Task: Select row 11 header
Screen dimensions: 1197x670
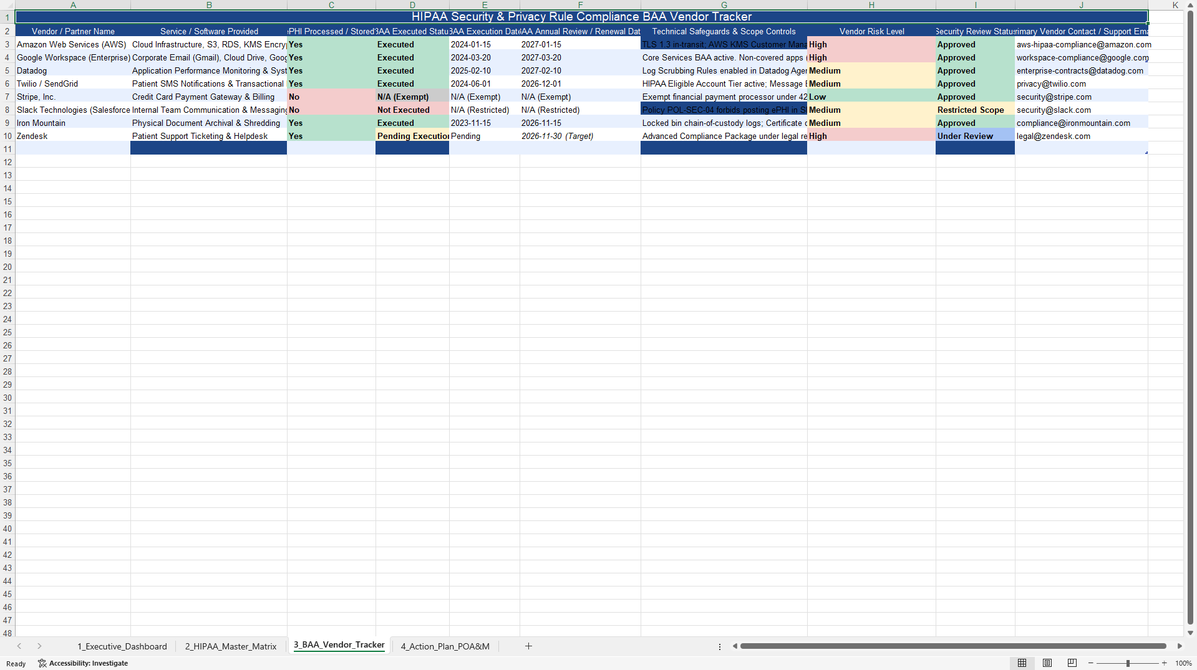Action: click(7, 149)
